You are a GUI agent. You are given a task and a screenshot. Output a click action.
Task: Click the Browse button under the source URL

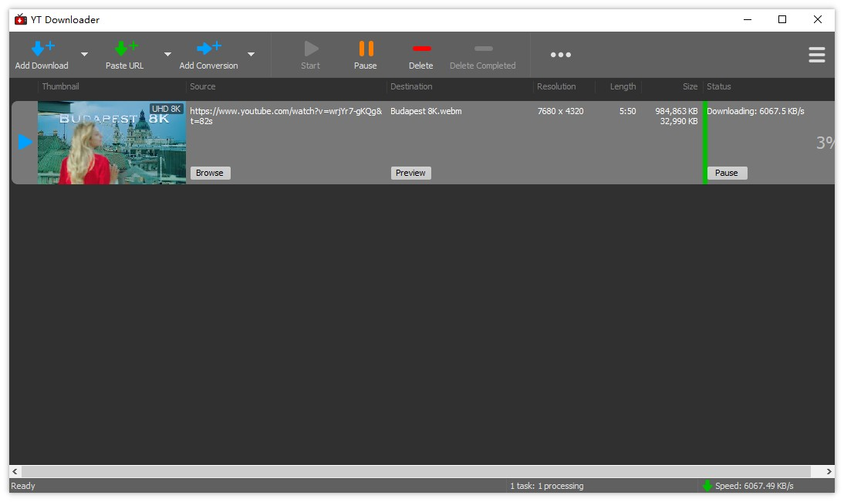pyautogui.click(x=209, y=173)
